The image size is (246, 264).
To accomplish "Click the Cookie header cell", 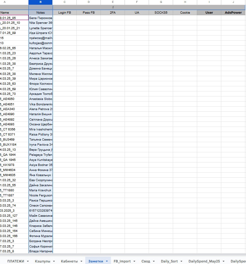I will (185, 13).
